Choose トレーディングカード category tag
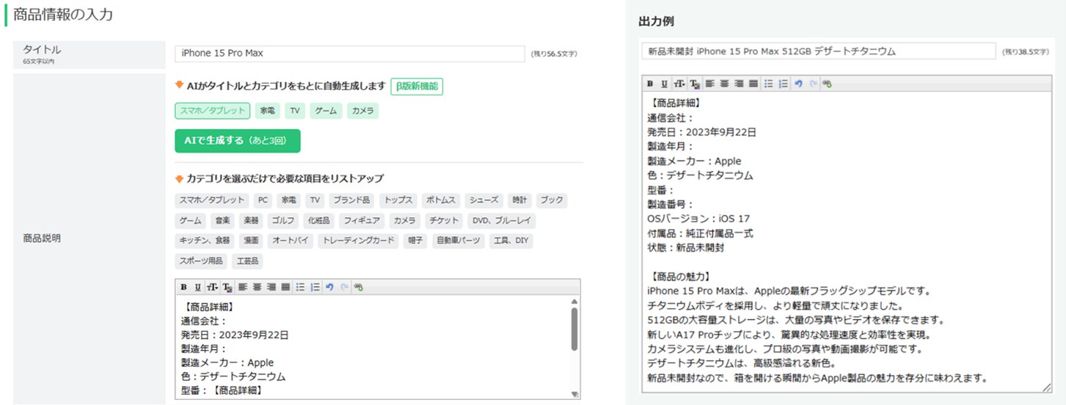Screen dimensions: 1066x405 (358, 241)
